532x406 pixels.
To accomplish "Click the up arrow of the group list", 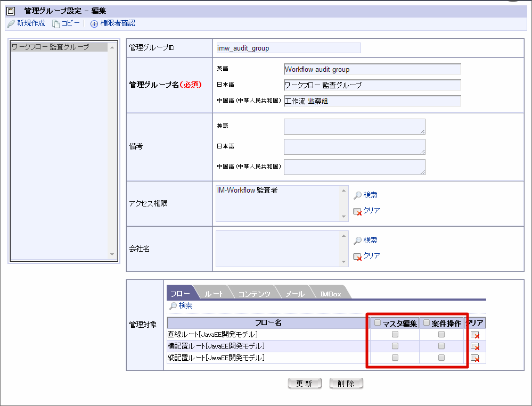I will point(112,47).
